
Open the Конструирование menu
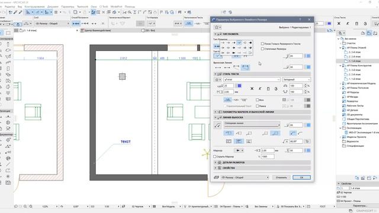coord(34,7)
